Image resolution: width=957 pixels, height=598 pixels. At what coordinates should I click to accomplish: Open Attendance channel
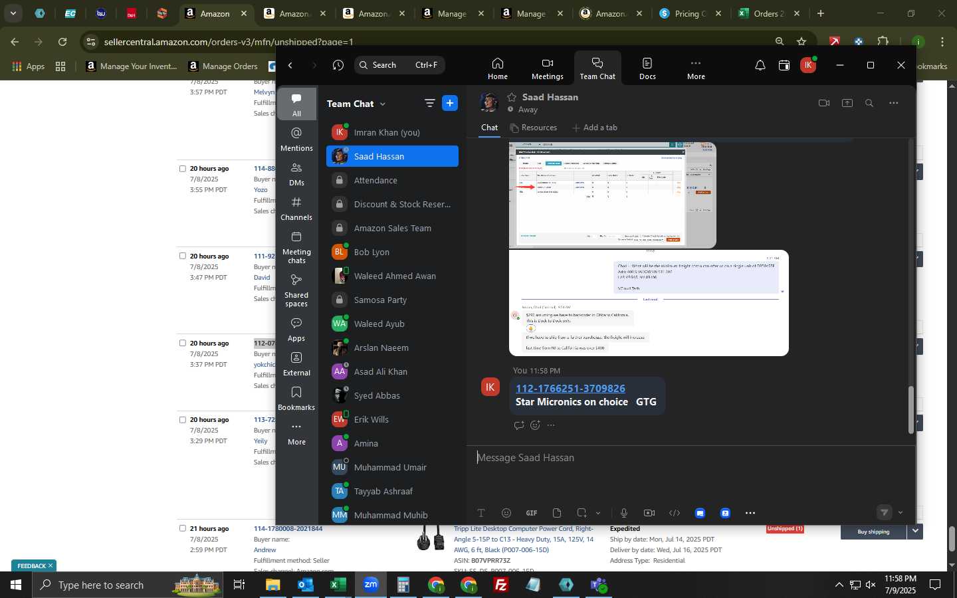coord(392,180)
